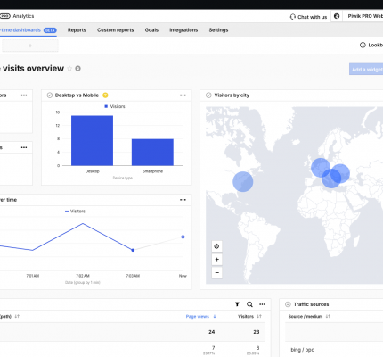Click the total page views value 24

click(x=211, y=332)
